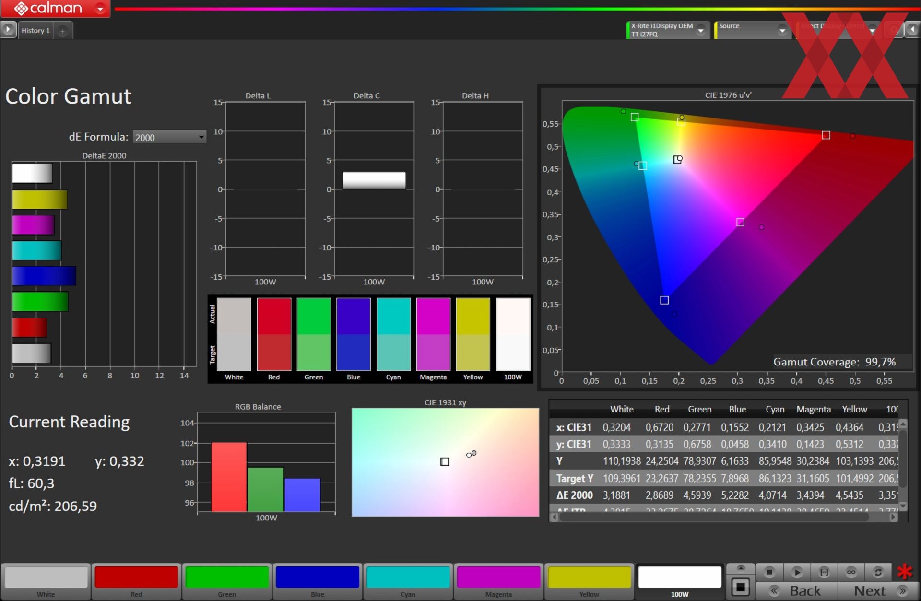The height and width of the screenshot is (601, 921).
Task: Click the white bar in Delta C chart
Action: click(374, 180)
